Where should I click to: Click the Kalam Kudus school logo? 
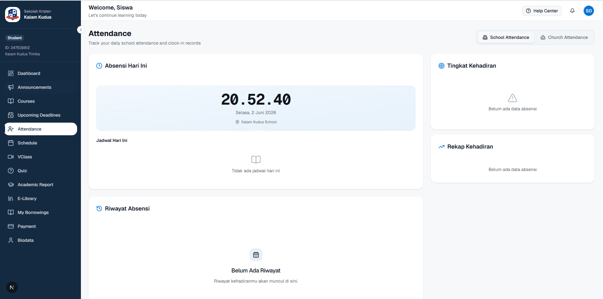[13, 14]
